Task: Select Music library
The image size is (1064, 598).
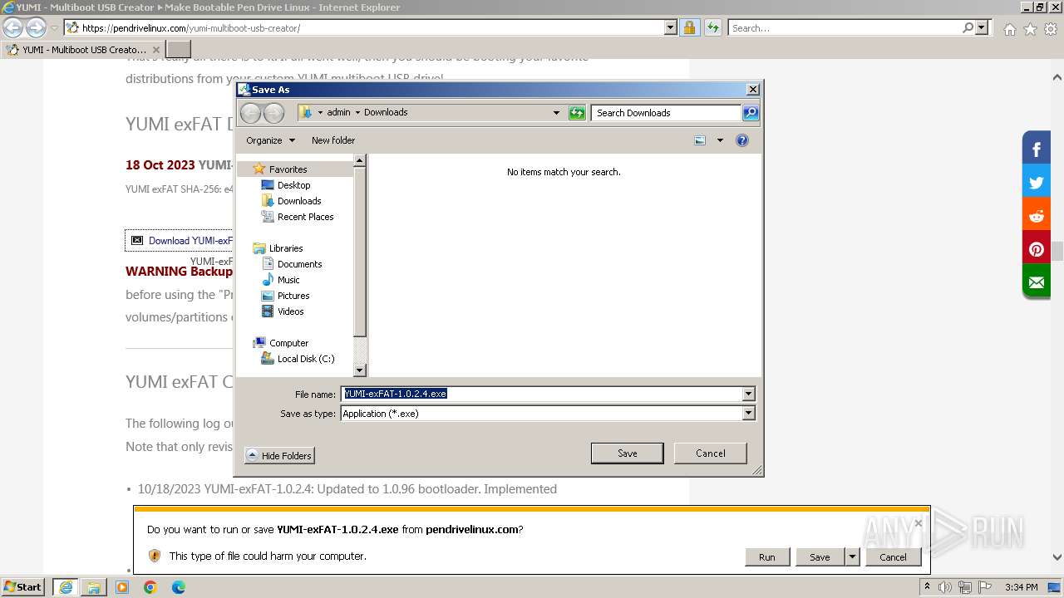Action: (x=288, y=280)
